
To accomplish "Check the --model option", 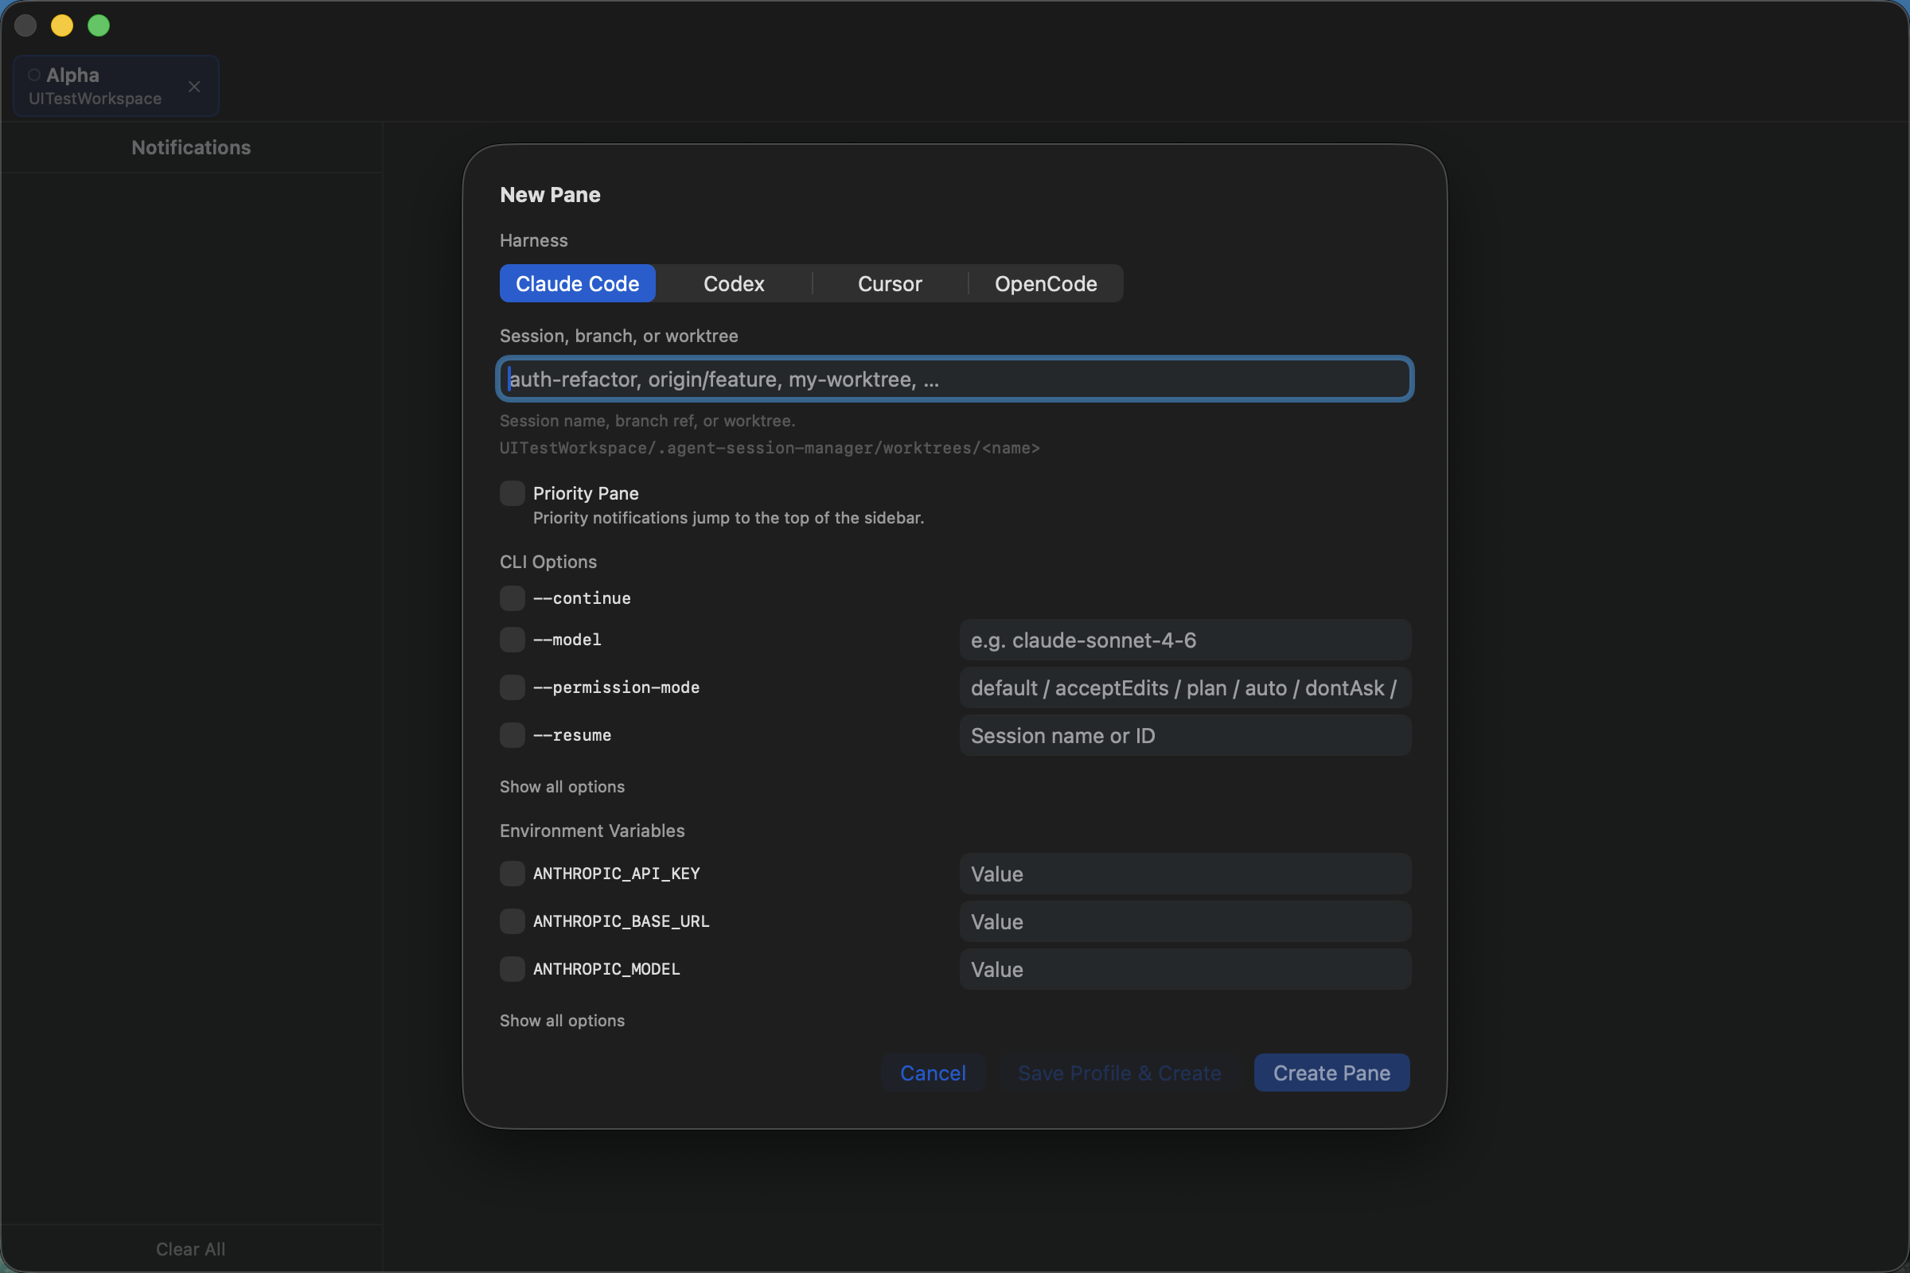I will tap(513, 640).
